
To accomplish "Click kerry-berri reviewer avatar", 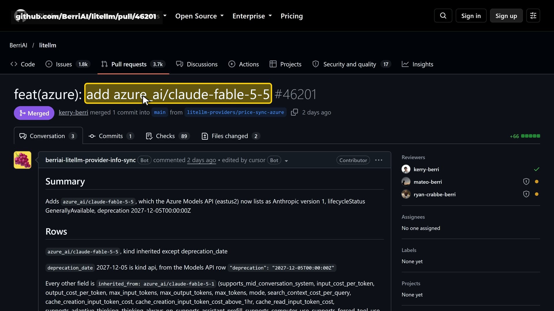I will [406, 169].
